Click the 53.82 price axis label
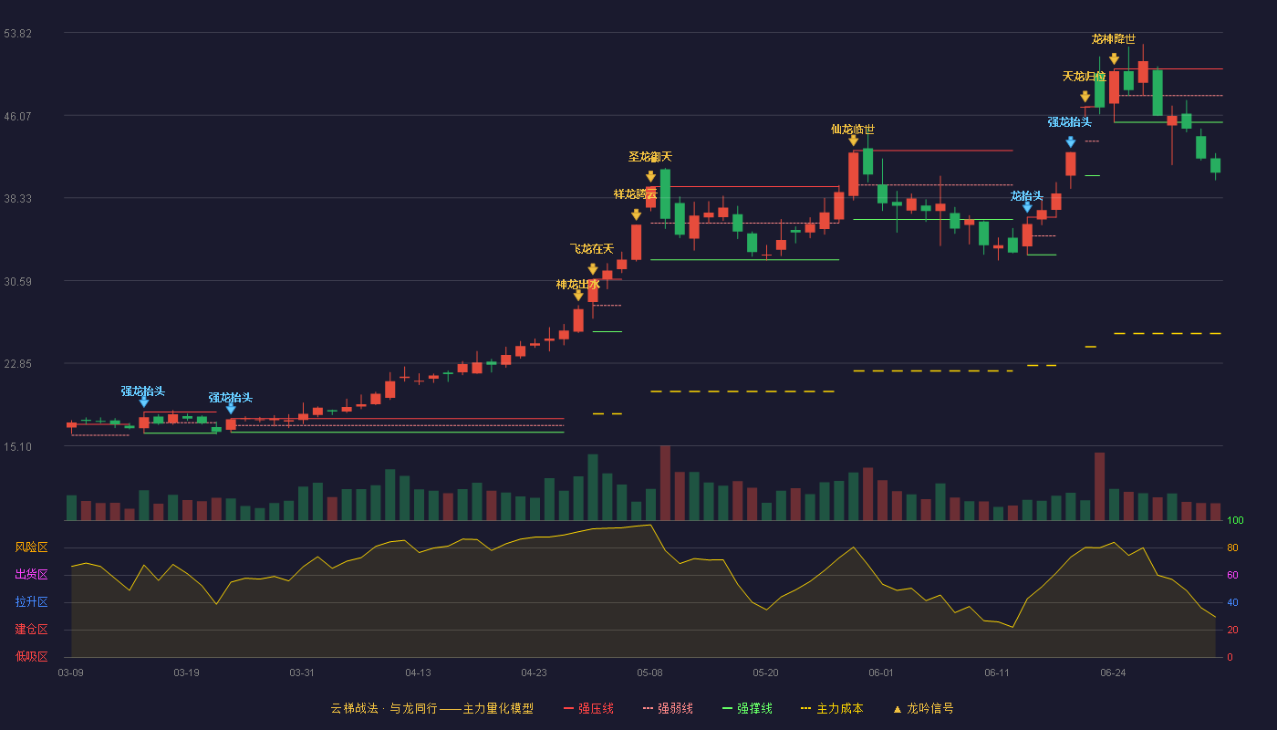Image resolution: width=1277 pixels, height=730 pixels. (x=18, y=34)
